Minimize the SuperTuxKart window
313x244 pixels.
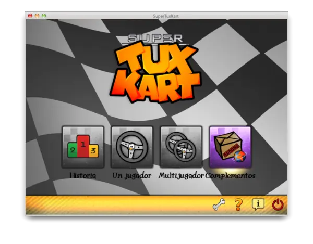pyautogui.click(x=37, y=16)
